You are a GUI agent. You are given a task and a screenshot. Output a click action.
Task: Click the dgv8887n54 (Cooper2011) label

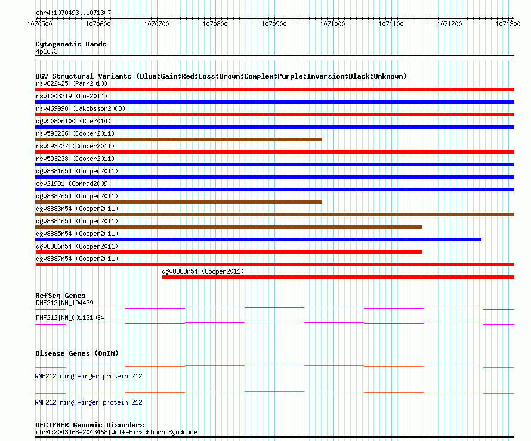pos(77,259)
